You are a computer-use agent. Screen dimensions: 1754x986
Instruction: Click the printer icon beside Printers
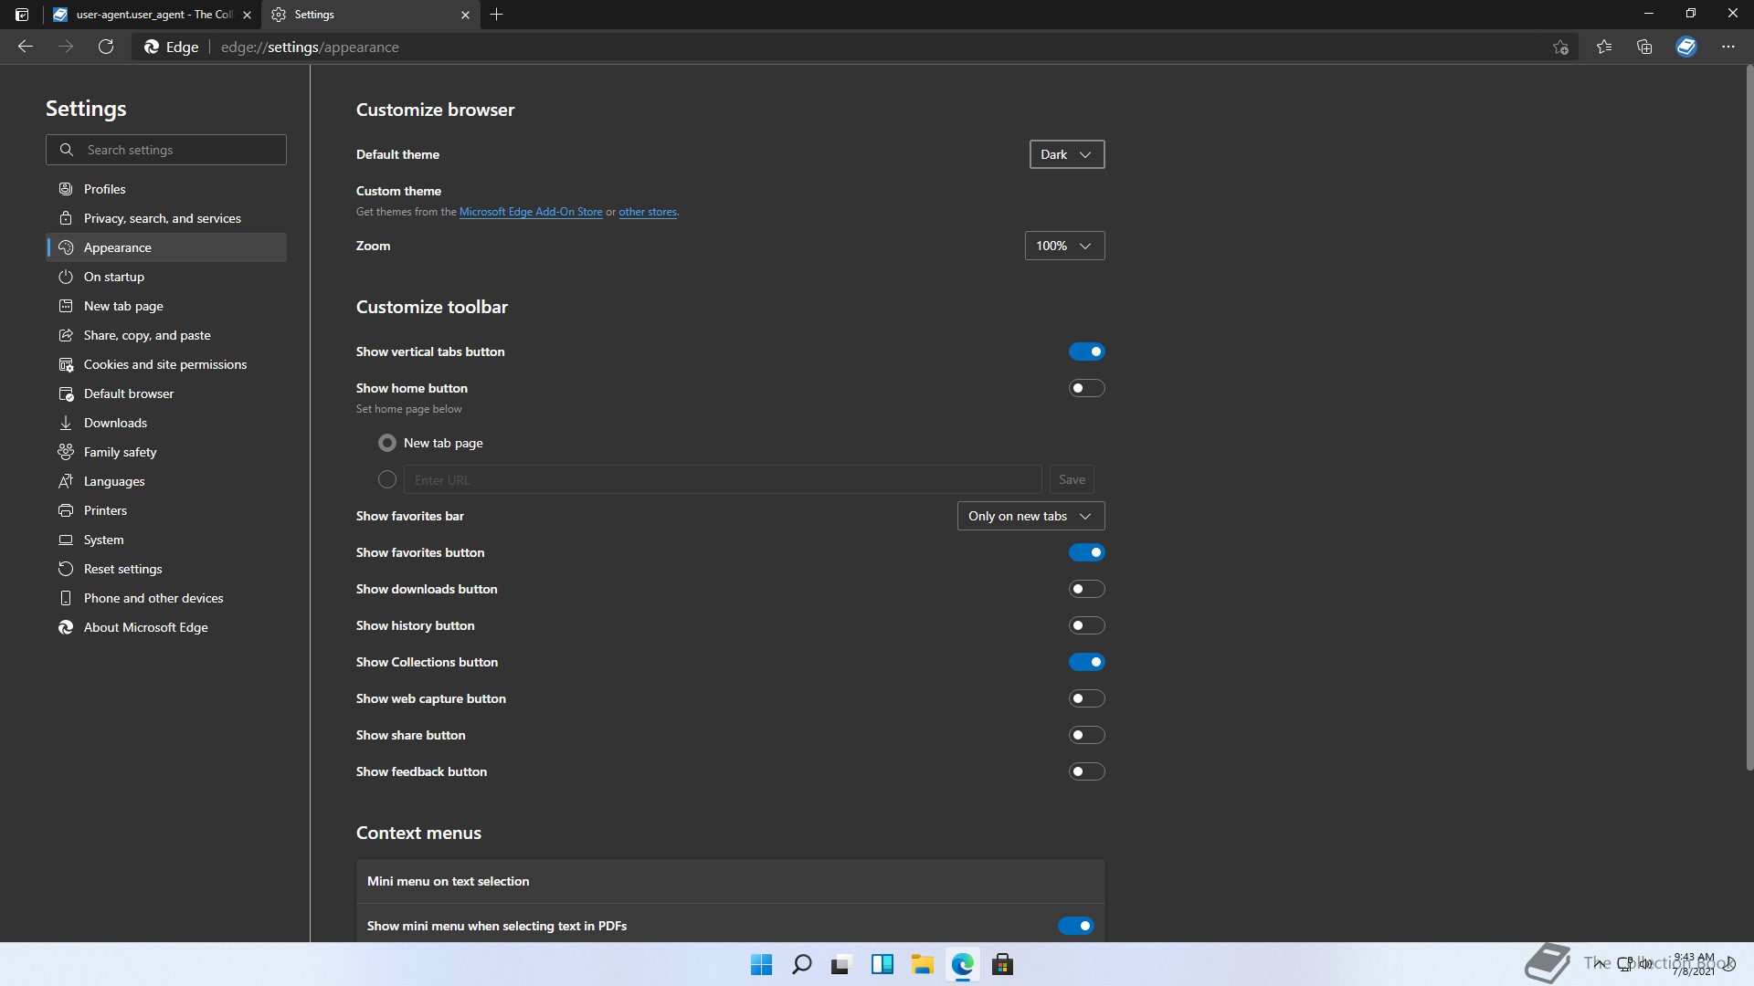click(x=66, y=510)
